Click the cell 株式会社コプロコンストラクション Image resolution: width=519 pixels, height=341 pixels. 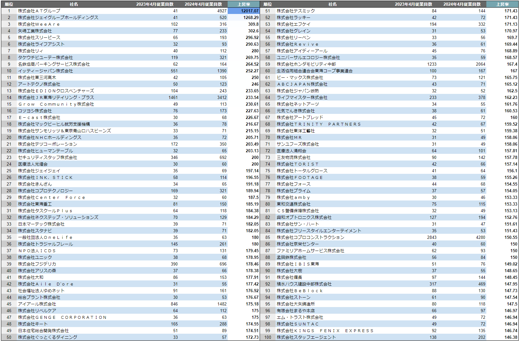[310, 237]
